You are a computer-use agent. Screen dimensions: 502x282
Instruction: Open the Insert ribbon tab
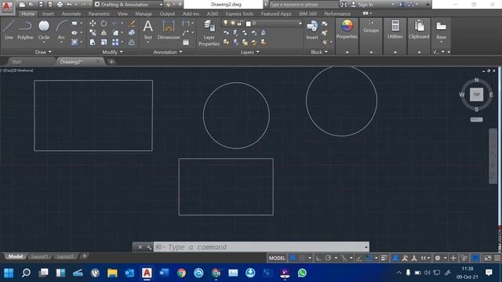click(48, 14)
